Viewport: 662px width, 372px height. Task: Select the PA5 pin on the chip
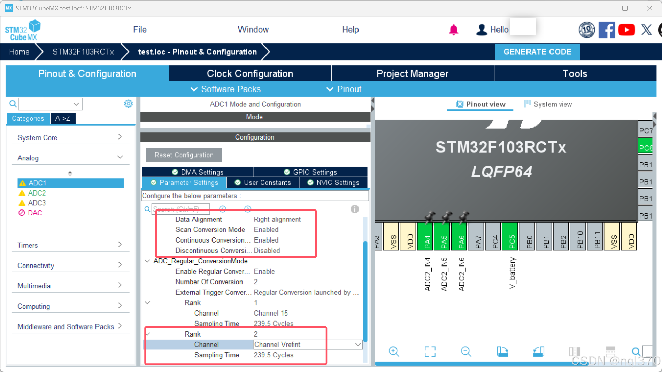click(x=442, y=237)
